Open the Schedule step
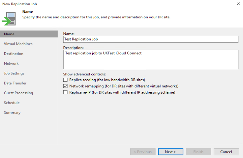The width and height of the screenshot is (243, 158). pyautogui.click(x=11, y=103)
